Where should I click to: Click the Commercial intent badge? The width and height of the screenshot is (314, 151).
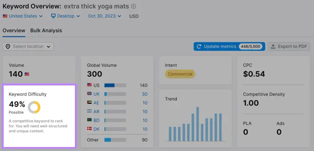coord(180,74)
